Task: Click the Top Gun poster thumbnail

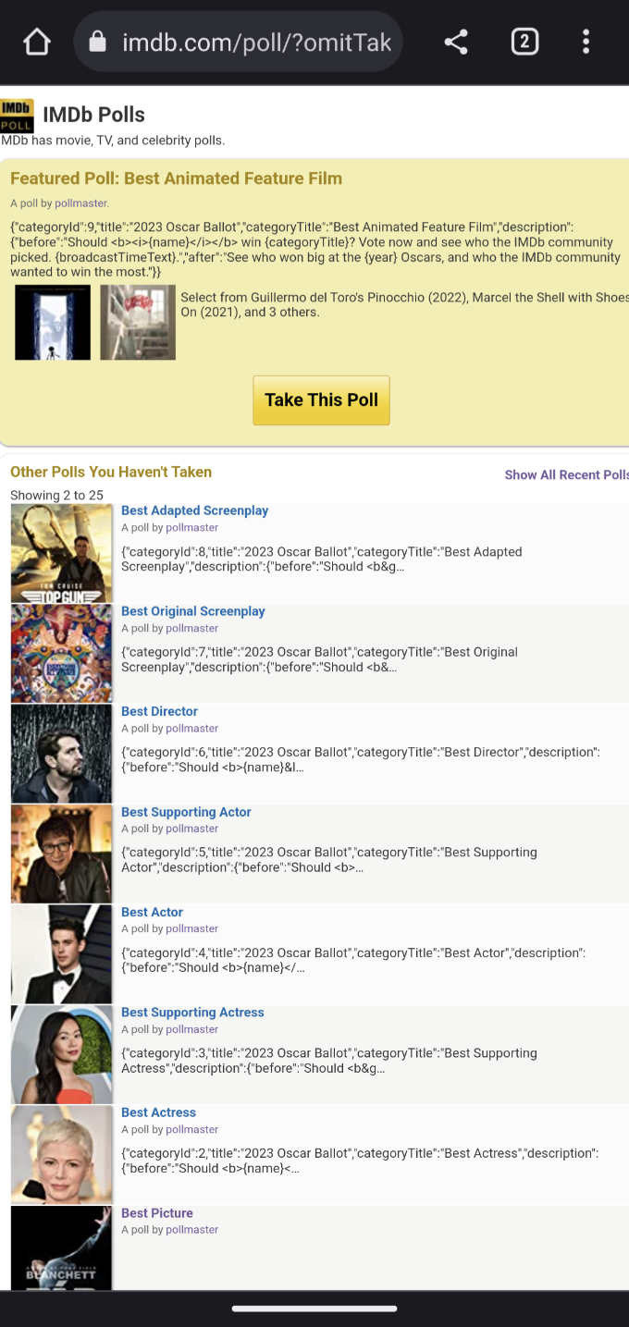Action: (x=61, y=553)
